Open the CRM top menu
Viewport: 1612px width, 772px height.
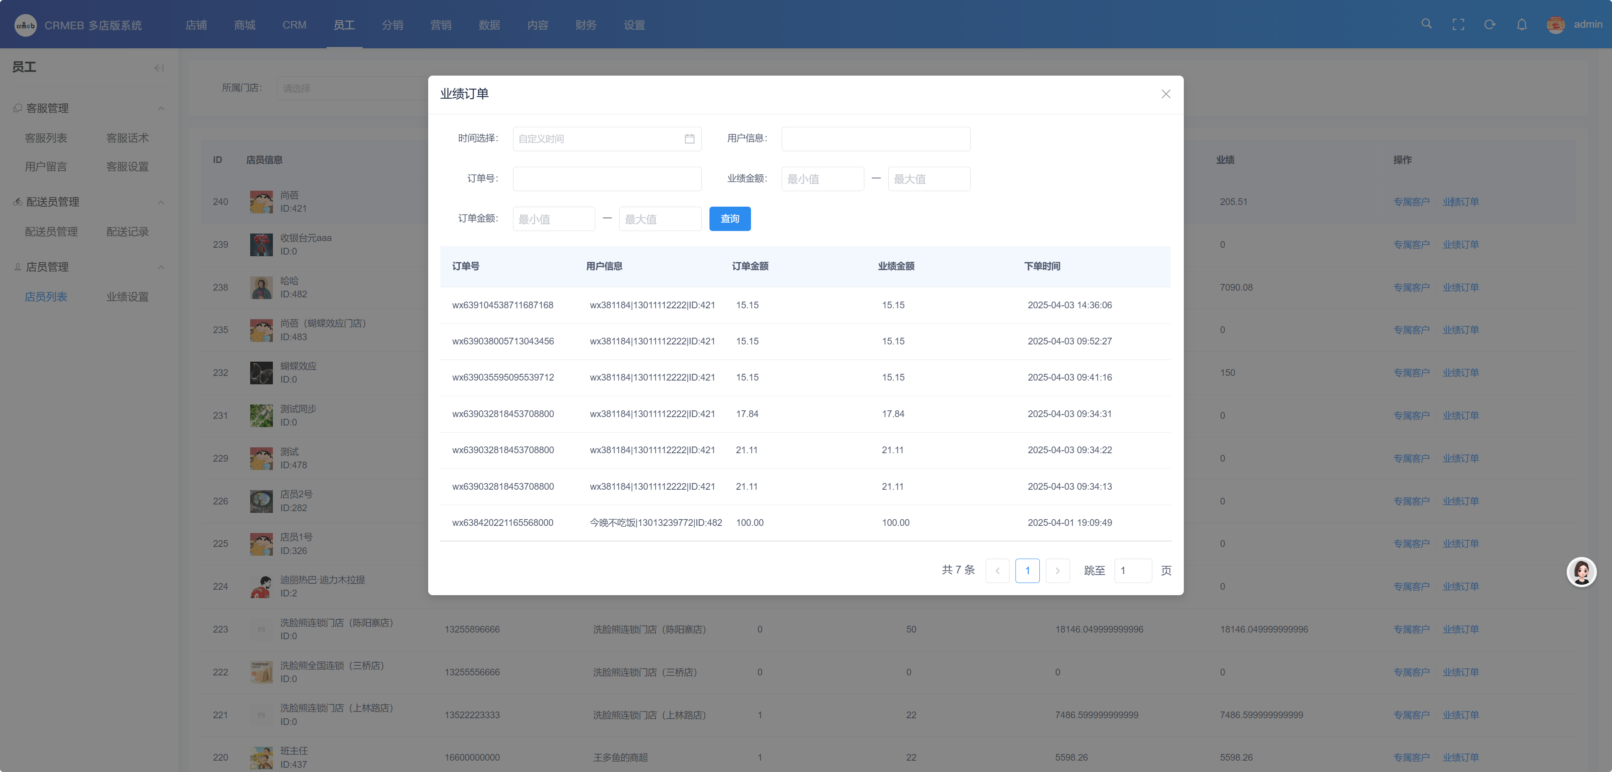tap(294, 25)
